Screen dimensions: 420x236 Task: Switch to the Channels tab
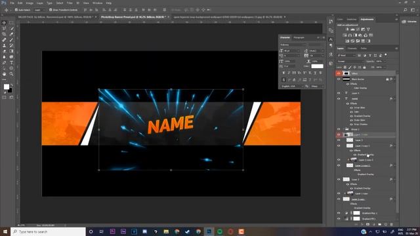(x=352, y=49)
